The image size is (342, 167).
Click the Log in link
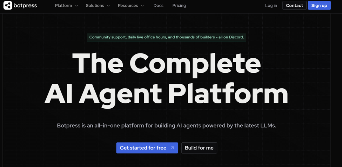(271, 6)
